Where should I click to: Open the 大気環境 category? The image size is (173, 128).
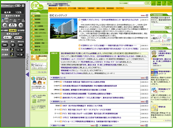(x=39, y=23)
